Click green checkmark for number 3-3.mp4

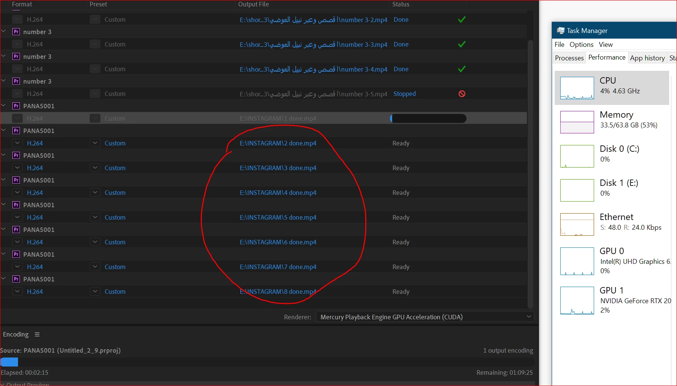pyautogui.click(x=462, y=44)
